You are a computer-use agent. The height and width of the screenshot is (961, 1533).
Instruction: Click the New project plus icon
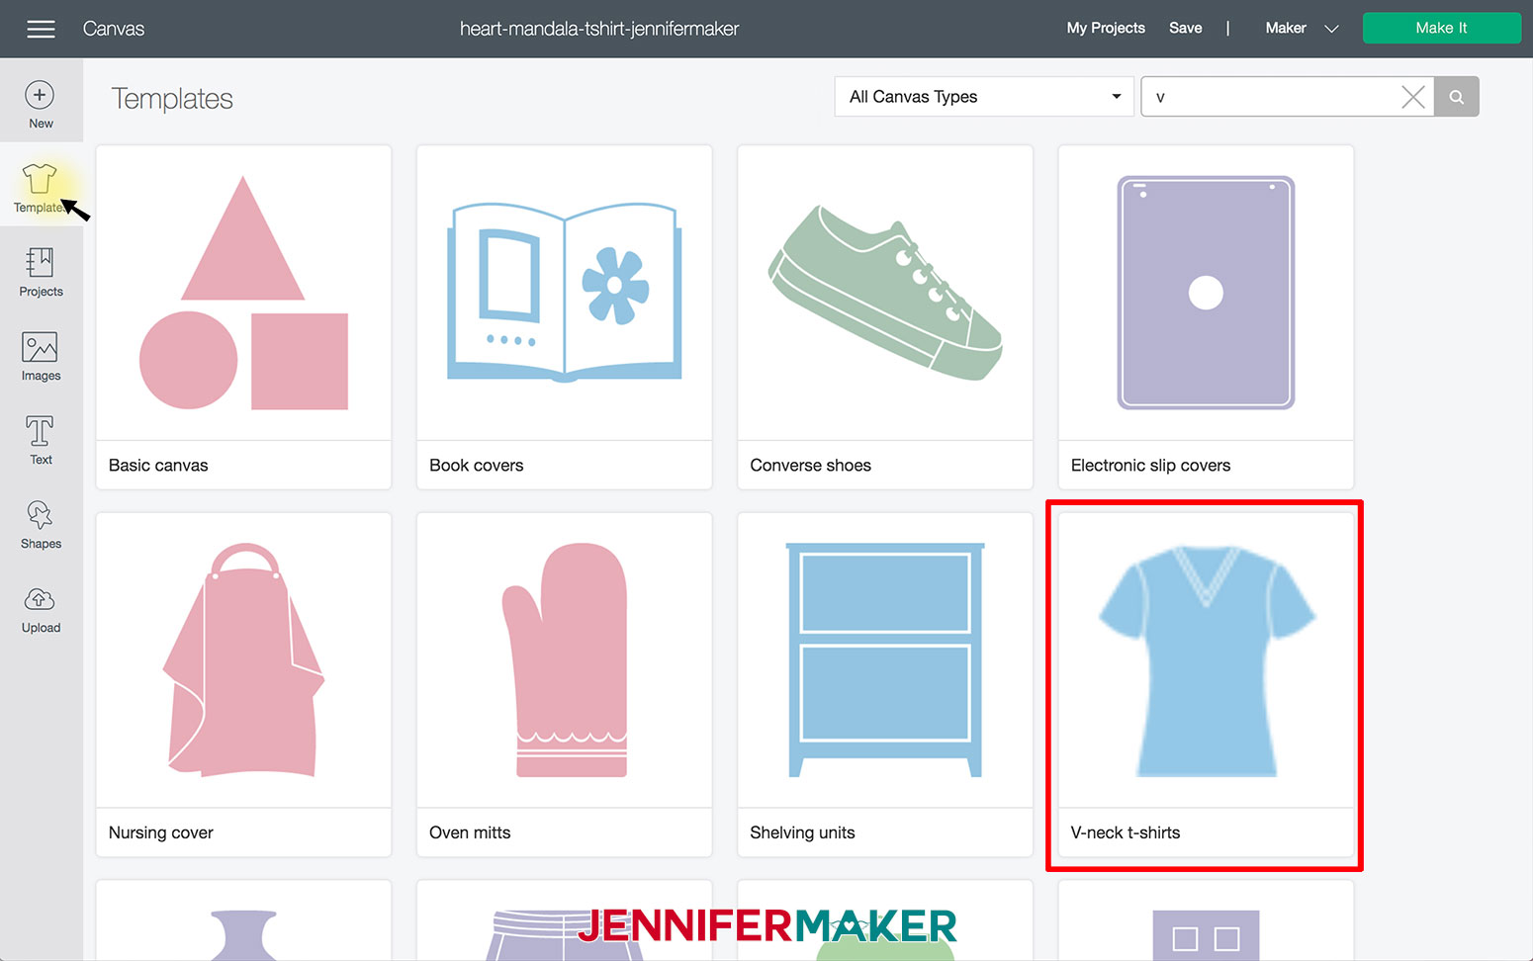pos(40,95)
